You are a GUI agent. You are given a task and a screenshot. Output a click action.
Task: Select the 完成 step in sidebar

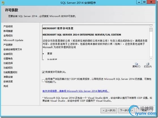click(6, 86)
